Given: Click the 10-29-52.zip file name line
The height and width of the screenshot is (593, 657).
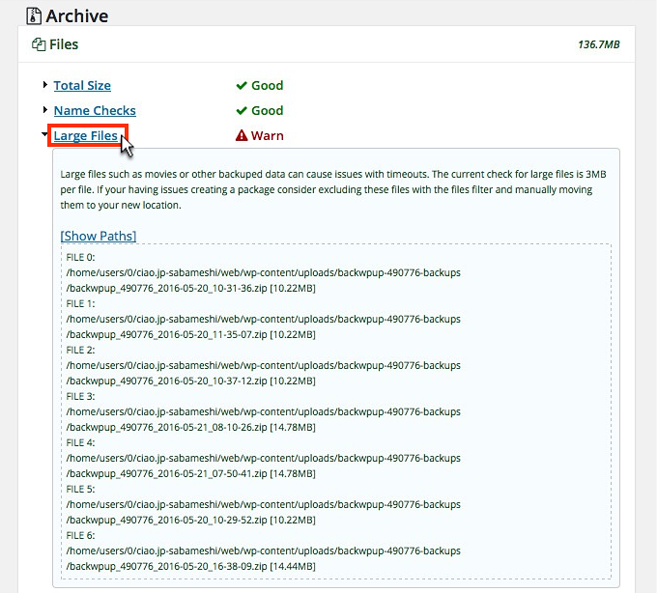Looking at the screenshot, I should (x=190, y=521).
